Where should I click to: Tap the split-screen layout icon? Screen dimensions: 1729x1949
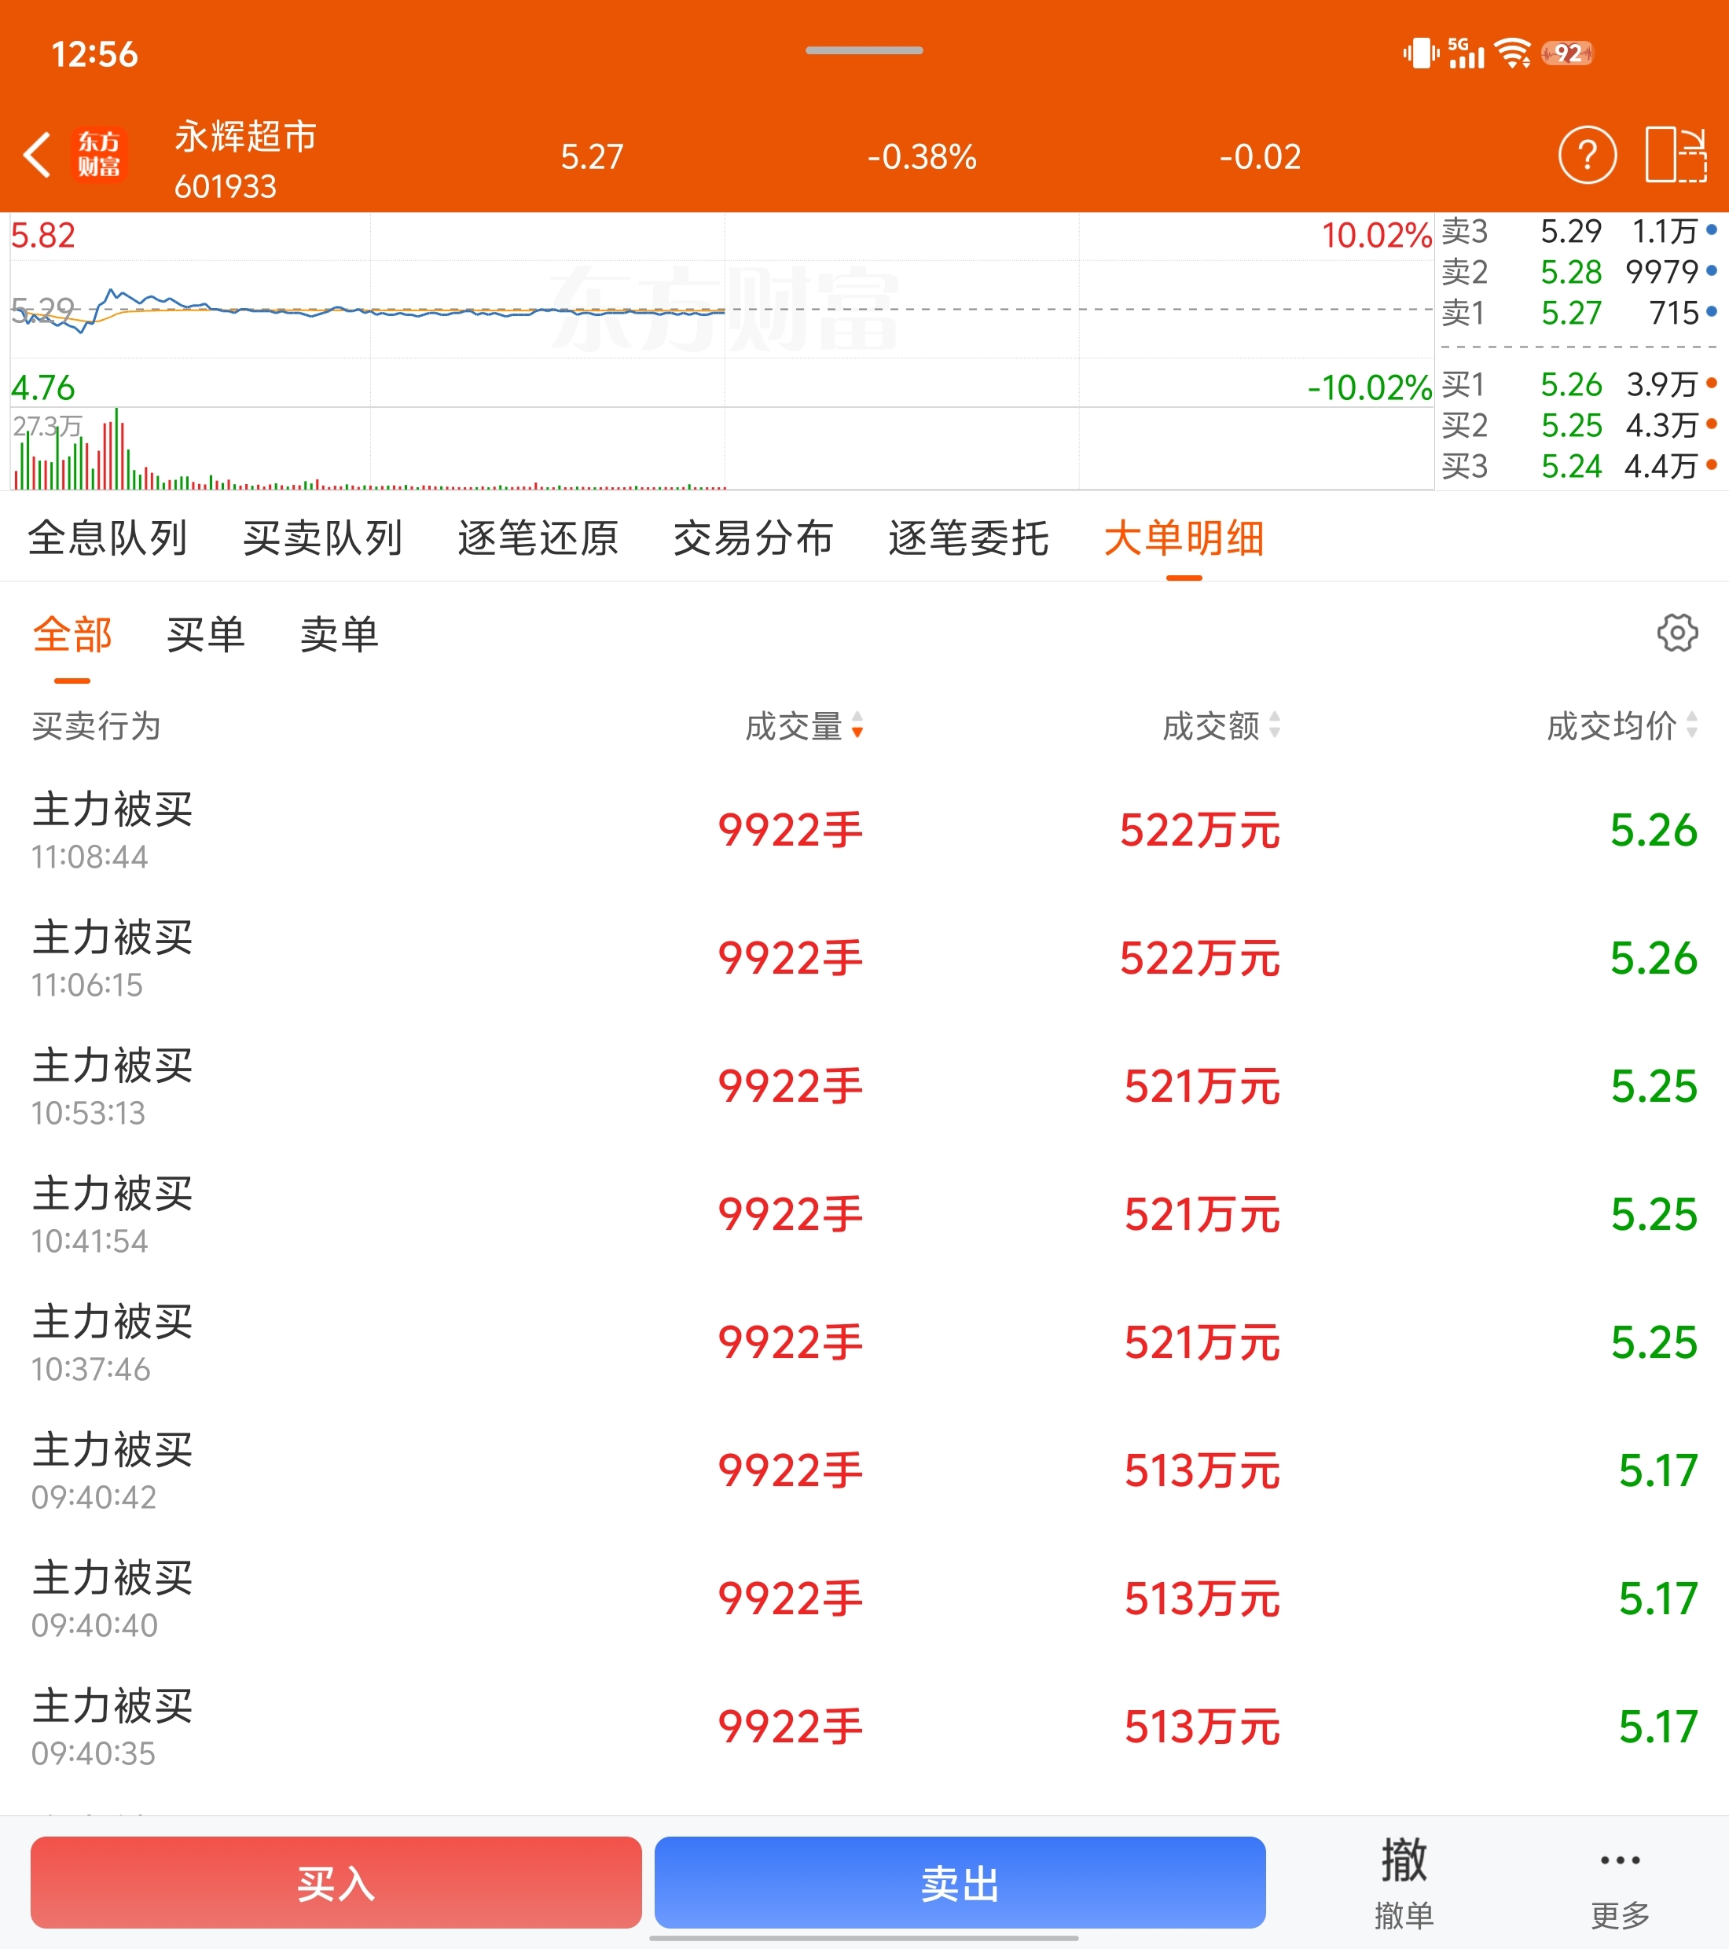[1676, 156]
